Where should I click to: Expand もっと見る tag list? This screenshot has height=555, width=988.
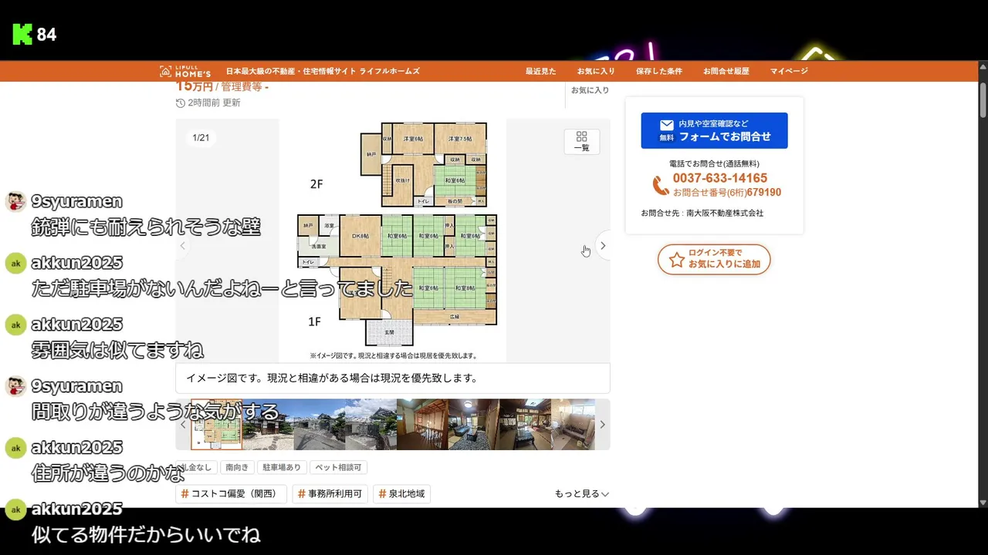582,494
